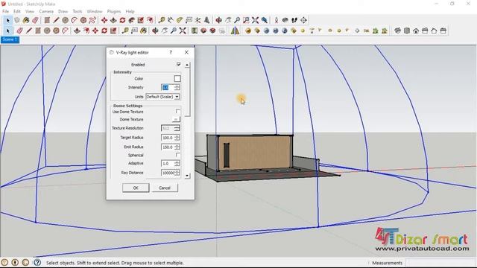Select the Polygon drawing tool
The image size is (477, 268).
[83, 20]
